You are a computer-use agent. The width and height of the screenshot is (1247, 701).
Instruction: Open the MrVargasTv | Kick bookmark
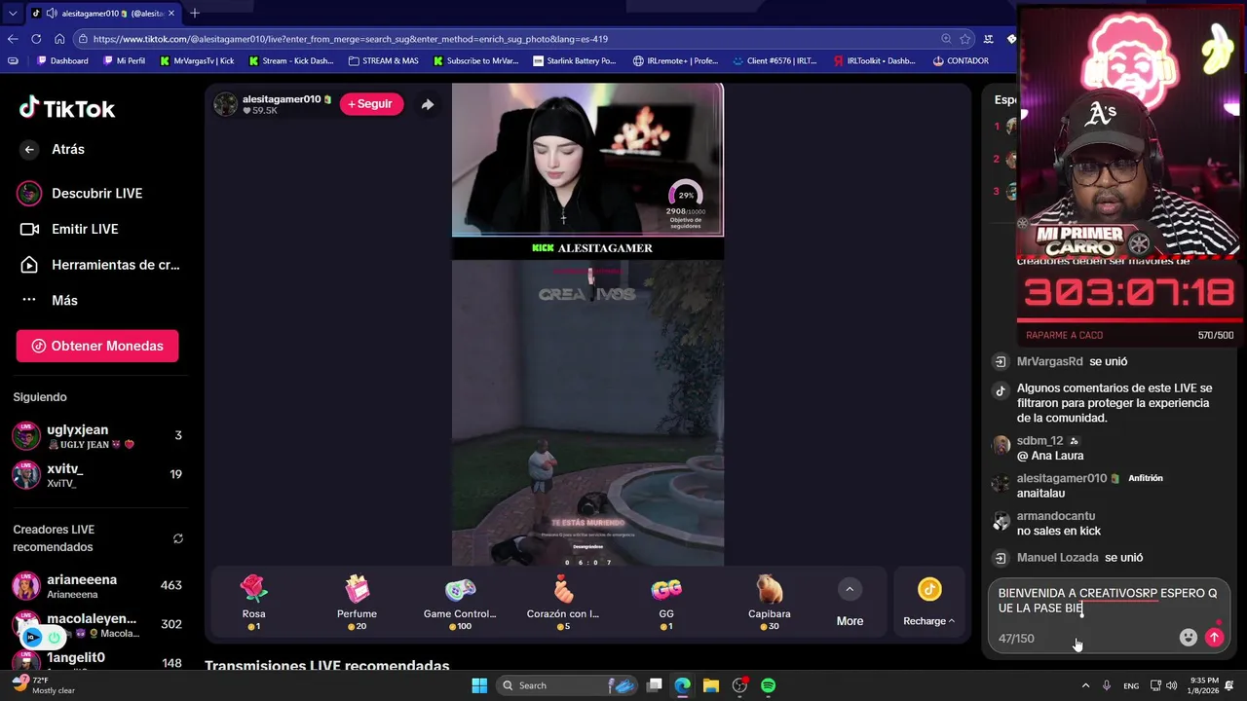196,60
